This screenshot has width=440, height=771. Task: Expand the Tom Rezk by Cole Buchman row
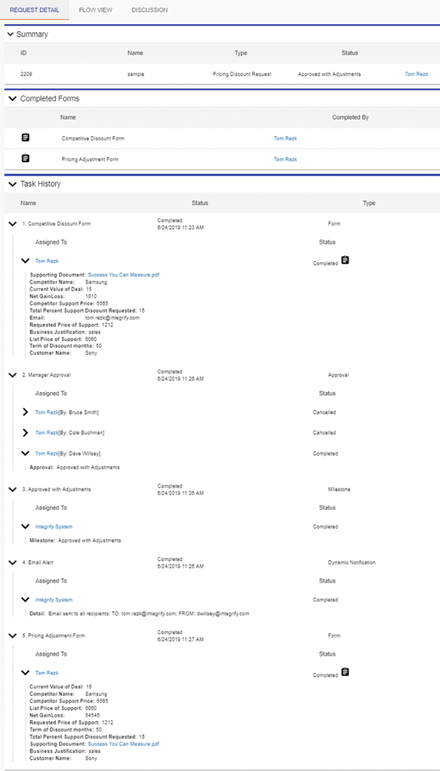tap(25, 433)
